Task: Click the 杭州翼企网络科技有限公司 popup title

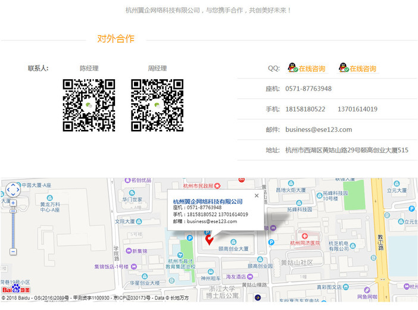Action: [208, 201]
